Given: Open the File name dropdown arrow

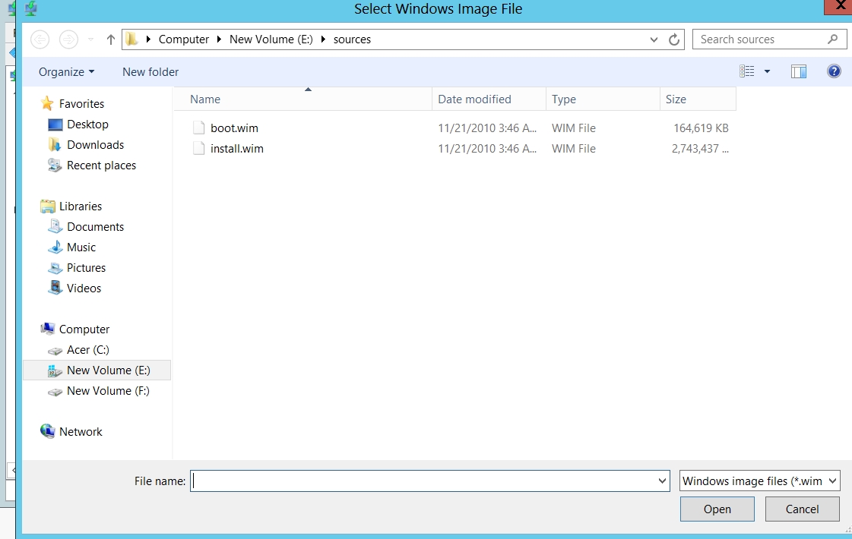Looking at the screenshot, I should (x=662, y=481).
